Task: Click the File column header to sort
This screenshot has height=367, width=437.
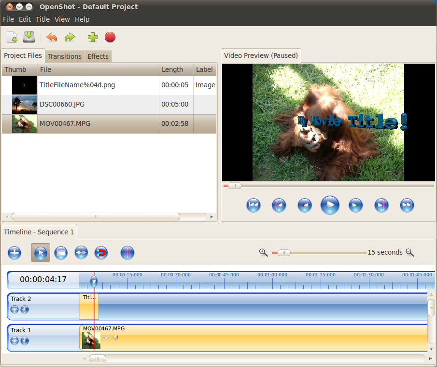Action: click(x=46, y=69)
